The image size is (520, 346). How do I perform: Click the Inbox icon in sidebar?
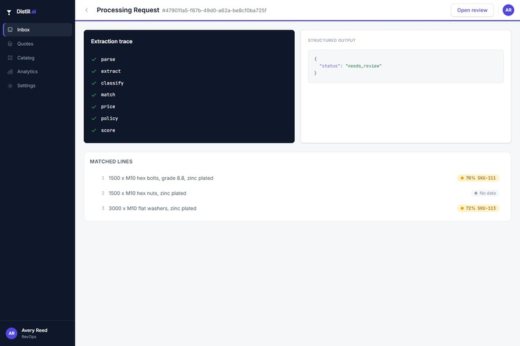(10, 30)
